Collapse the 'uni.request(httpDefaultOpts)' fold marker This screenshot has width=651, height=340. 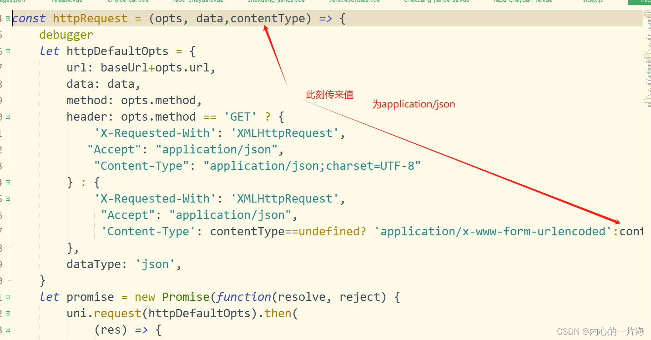8,314
